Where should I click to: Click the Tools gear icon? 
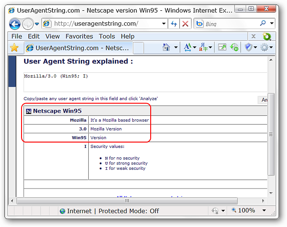[264, 47]
